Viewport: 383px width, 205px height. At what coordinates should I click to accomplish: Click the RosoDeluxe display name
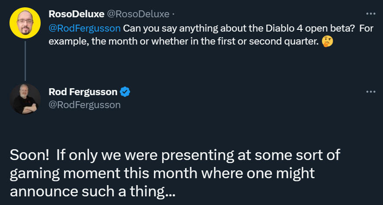pyautogui.click(x=77, y=14)
